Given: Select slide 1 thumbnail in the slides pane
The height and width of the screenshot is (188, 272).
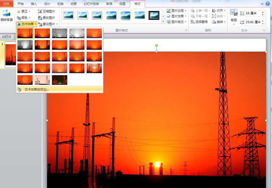Looking at the screenshot, I should tap(10, 55).
